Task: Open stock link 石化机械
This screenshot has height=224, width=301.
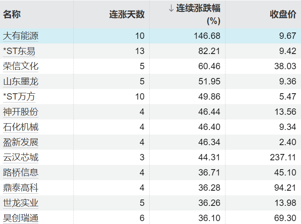Action: (21, 127)
